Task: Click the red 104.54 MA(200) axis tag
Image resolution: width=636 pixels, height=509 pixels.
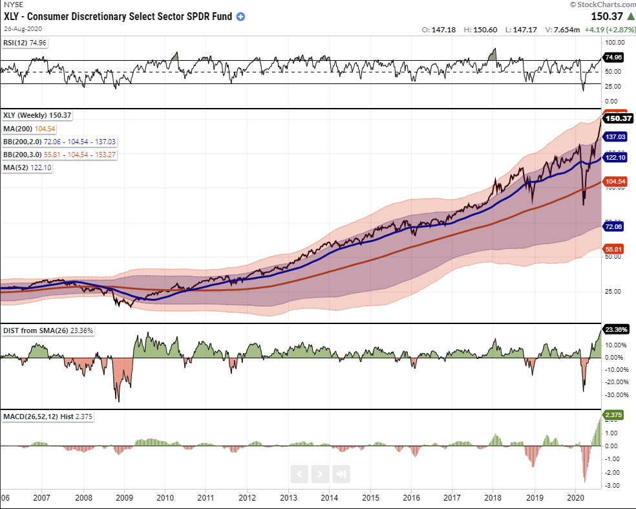Action: (615, 182)
